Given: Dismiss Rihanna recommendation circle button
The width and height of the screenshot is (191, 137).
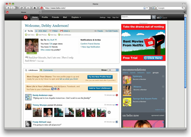Looking at the screenshot, I should point(163,87).
